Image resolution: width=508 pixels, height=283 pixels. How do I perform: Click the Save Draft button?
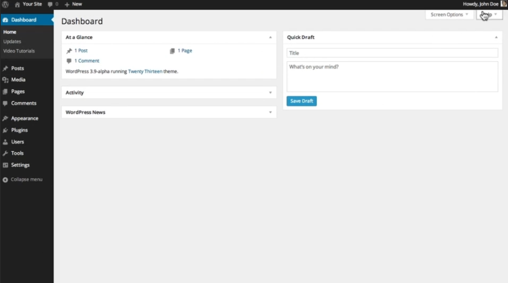(302, 101)
